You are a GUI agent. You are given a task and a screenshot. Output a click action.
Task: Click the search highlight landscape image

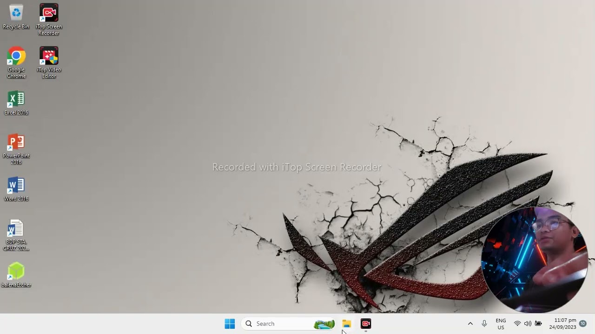pyautogui.click(x=324, y=324)
